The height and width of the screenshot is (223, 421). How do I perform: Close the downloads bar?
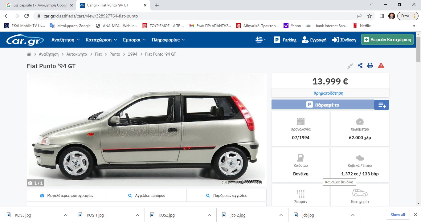pyautogui.click(x=415, y=215)
